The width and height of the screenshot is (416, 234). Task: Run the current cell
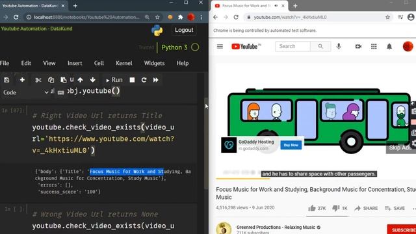click(114, 80)
